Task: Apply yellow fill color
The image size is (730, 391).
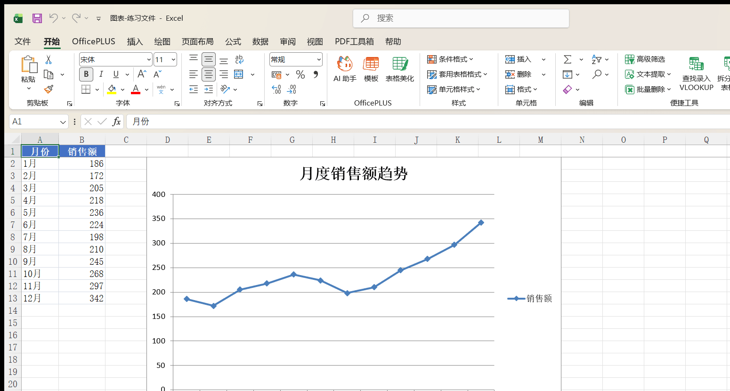Action: (x=112, y=89)
